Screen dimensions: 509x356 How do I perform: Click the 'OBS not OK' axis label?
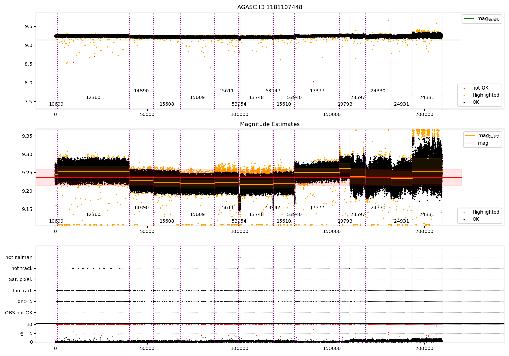click(19, 313)
